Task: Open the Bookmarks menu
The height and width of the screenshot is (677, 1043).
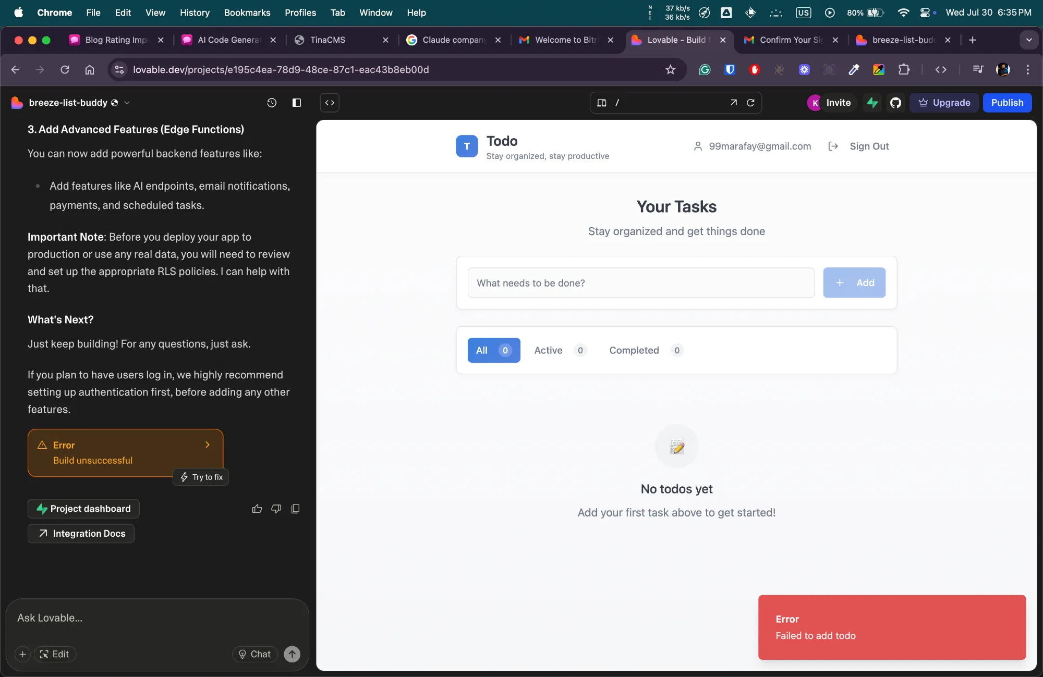Action: pos(247,13)
